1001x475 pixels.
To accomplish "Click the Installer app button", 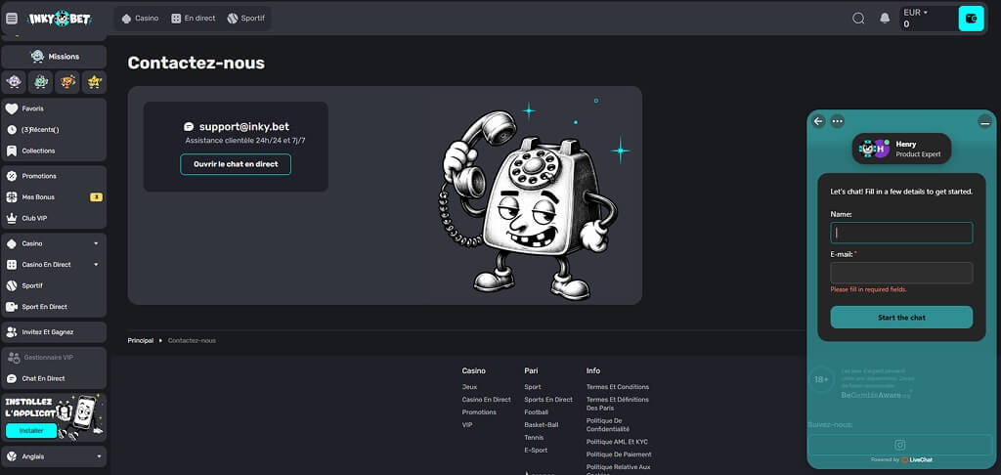I will [x=30, y=430].
